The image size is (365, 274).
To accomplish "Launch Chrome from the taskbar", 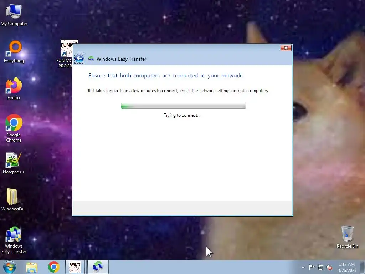I will (54, 267).
